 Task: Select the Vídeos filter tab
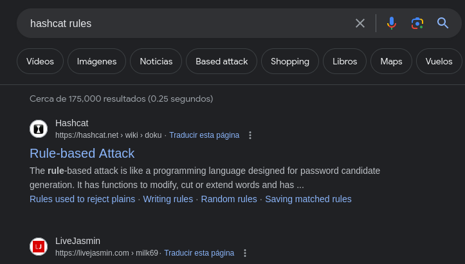(40, 62)
